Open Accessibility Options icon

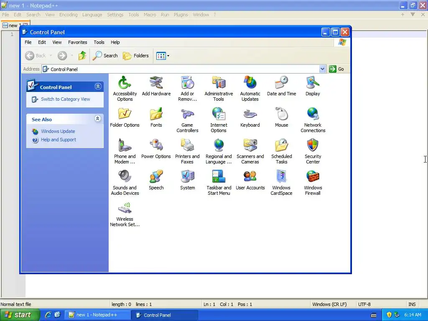click(x=125, y=88)
